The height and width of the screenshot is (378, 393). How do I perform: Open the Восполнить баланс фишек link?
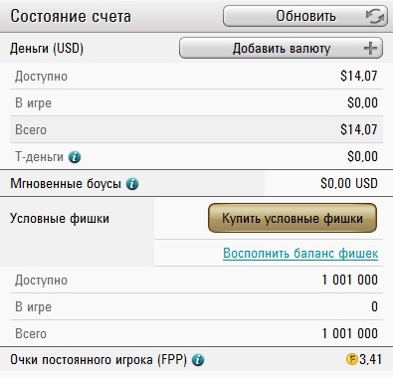[x=300, y=253]
